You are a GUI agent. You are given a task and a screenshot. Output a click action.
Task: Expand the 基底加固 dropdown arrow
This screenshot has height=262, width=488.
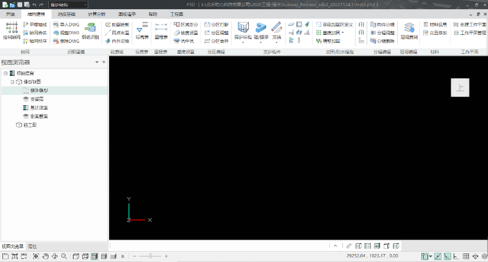[x=343, y=32]
